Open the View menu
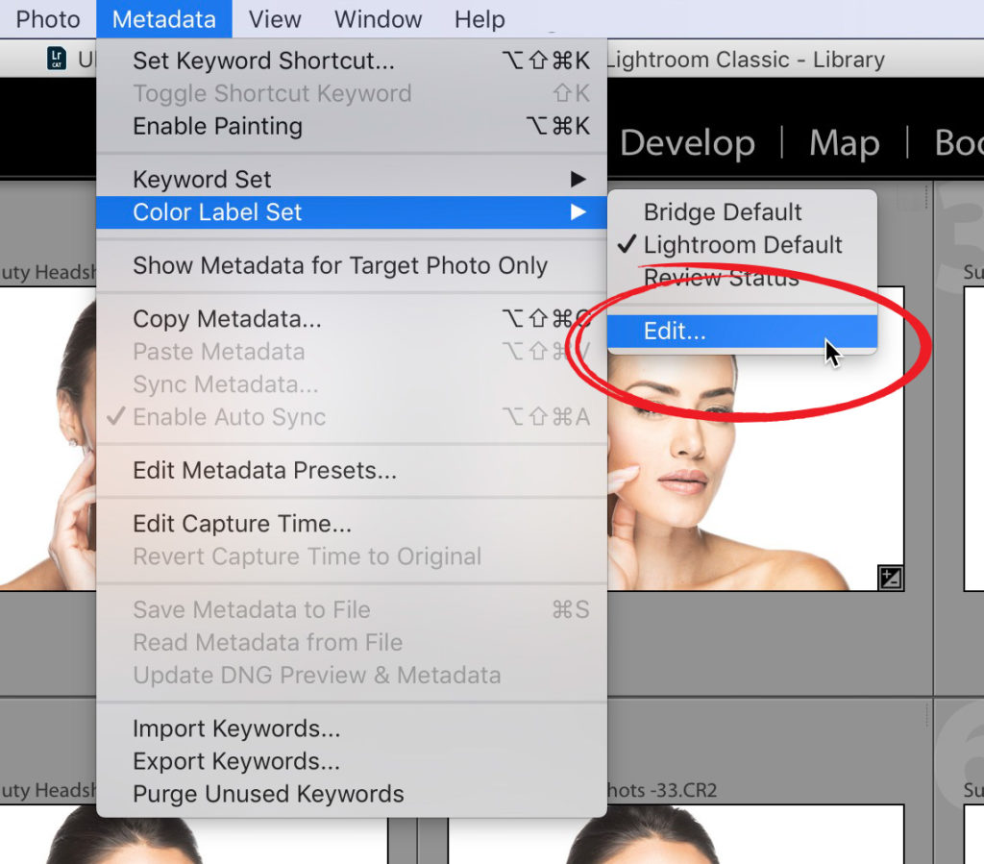 [x=275, y=19]
